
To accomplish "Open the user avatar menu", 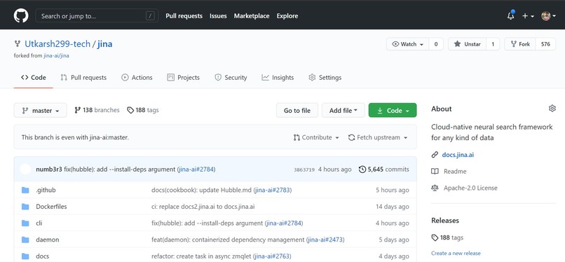I will [549, 16].
